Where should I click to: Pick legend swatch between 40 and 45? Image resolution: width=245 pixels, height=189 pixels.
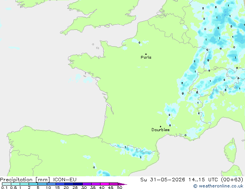pyautogui.click(x=105, y=184)
